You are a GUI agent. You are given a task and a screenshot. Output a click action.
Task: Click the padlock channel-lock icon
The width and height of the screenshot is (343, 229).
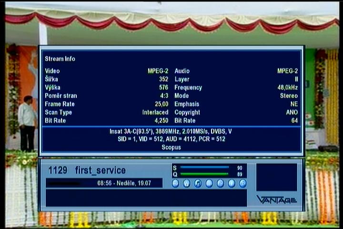click(x=186, y=183)
